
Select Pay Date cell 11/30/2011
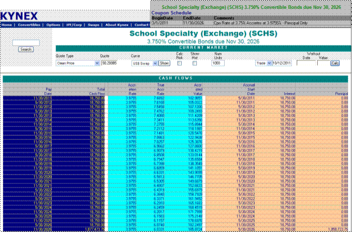[42, 98]
